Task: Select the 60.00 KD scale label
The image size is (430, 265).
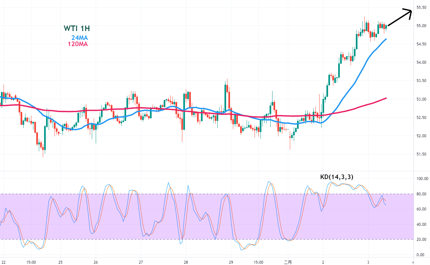Action: [421, 209]
